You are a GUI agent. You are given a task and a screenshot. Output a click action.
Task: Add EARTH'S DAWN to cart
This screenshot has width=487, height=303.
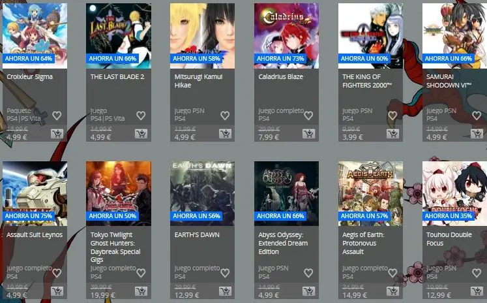coord(225,291)
